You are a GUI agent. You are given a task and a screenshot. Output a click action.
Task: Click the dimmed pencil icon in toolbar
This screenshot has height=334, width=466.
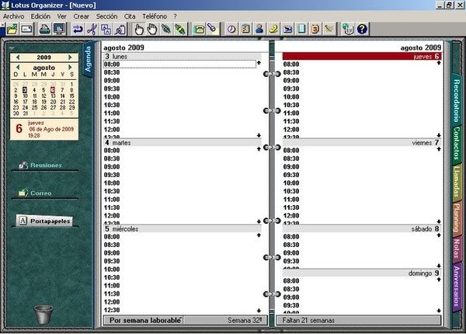point(329,29)
